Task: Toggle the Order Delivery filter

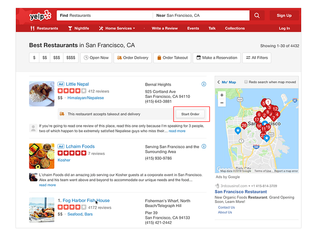Action: tap(133, 58)
